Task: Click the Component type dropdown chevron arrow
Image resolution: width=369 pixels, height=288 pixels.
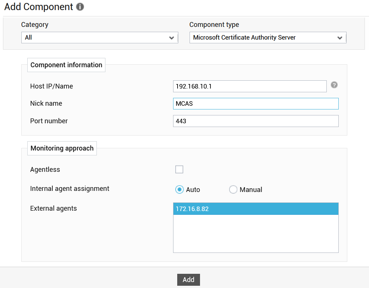Action: [339, 38]
